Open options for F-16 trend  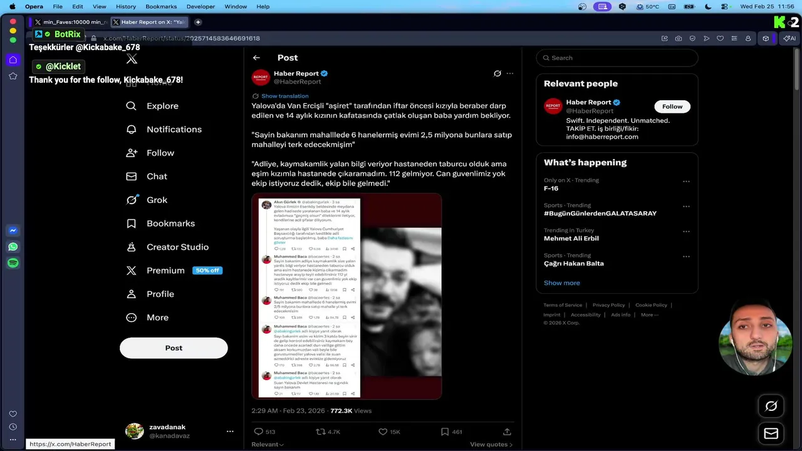coord(686,182)
